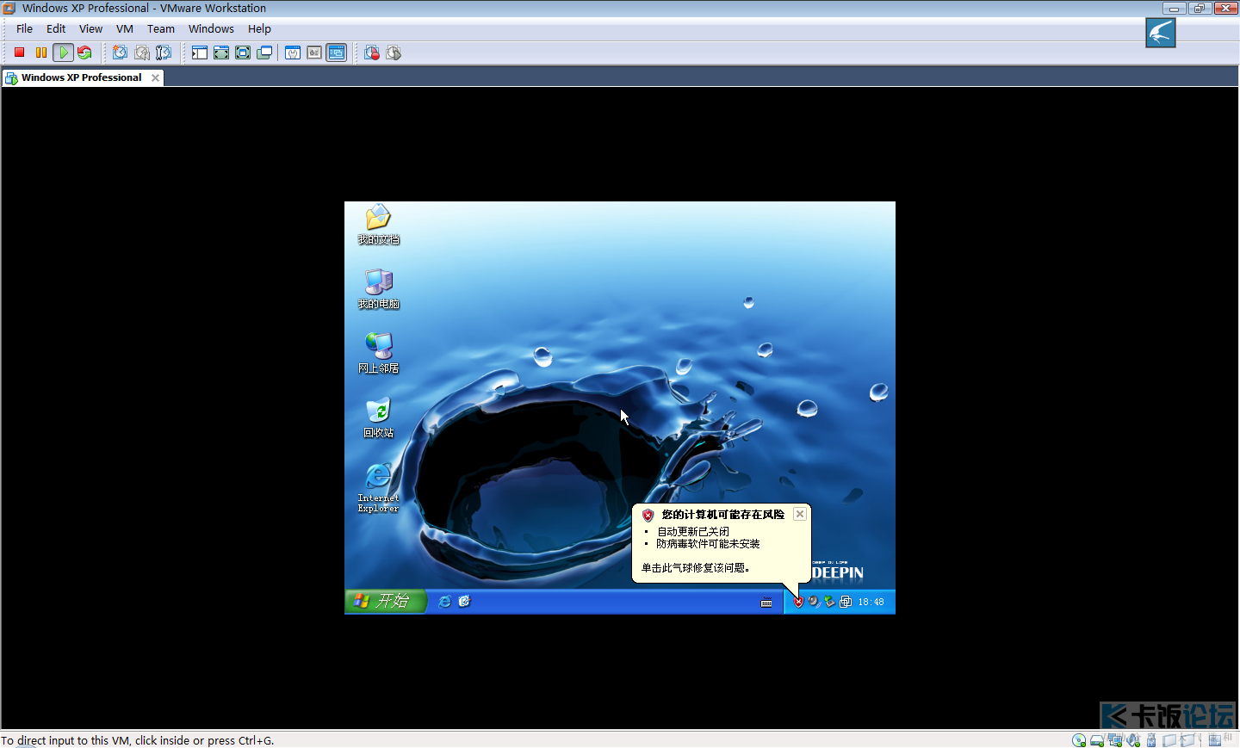Viewport: 1240px width, 748px height.
Task: Click the bird logo in VMware's top-right corner
Action: [x=1161, y=33]
